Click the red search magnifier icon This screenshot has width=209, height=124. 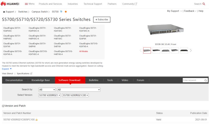204,4
